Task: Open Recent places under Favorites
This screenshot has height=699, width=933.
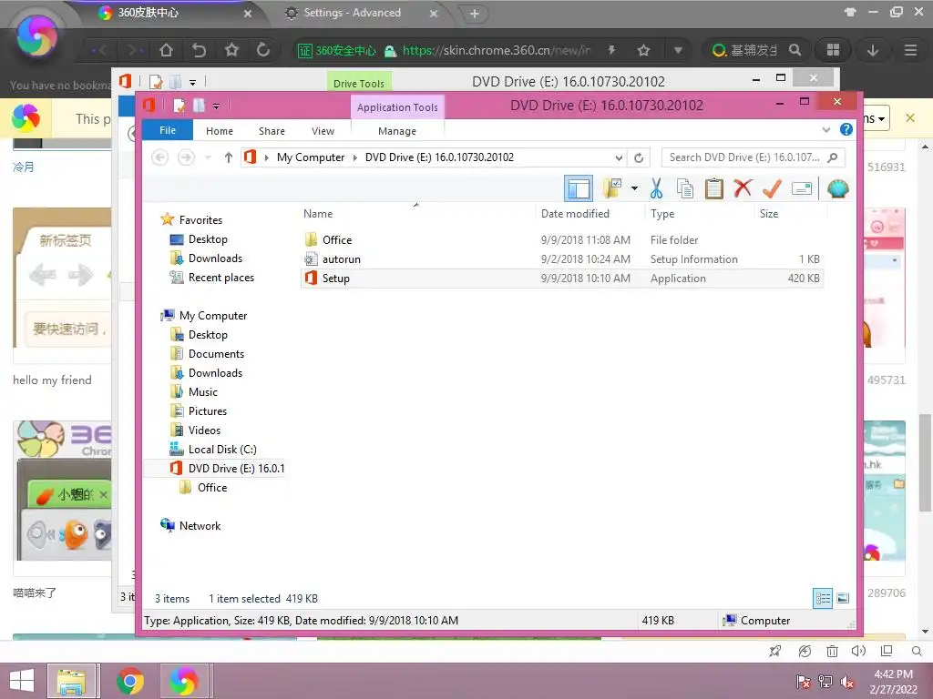Action: click(x=220, y=278)
